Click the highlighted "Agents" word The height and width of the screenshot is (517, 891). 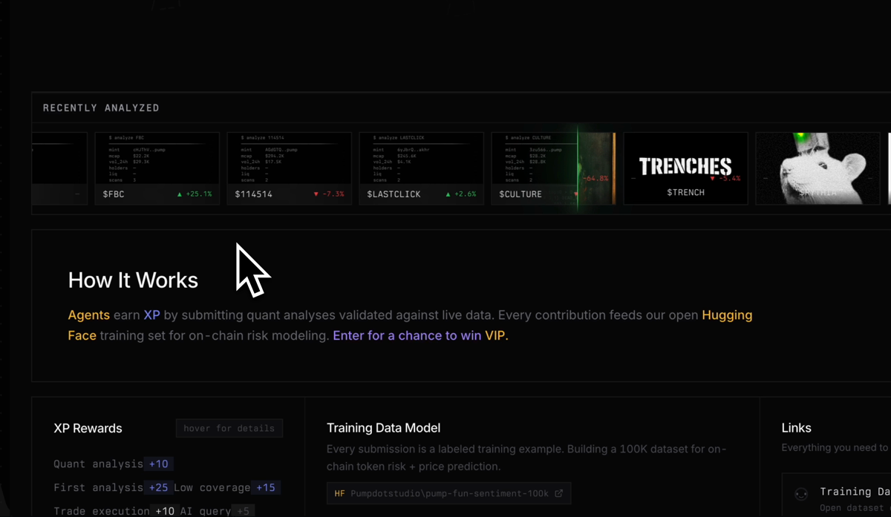88,315
